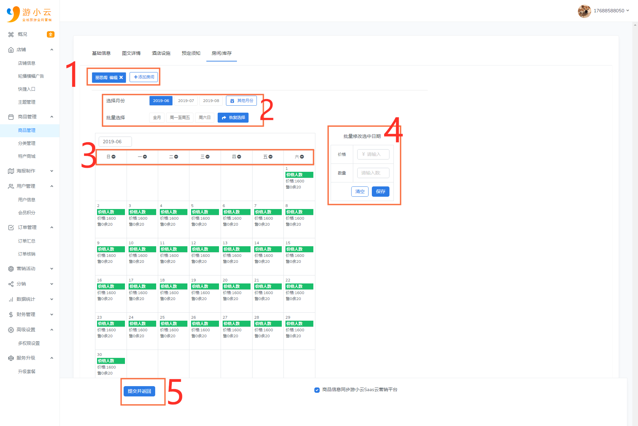Focus the 价格 price input field
The height and width of the screenshot is (426, 638).
373,155
